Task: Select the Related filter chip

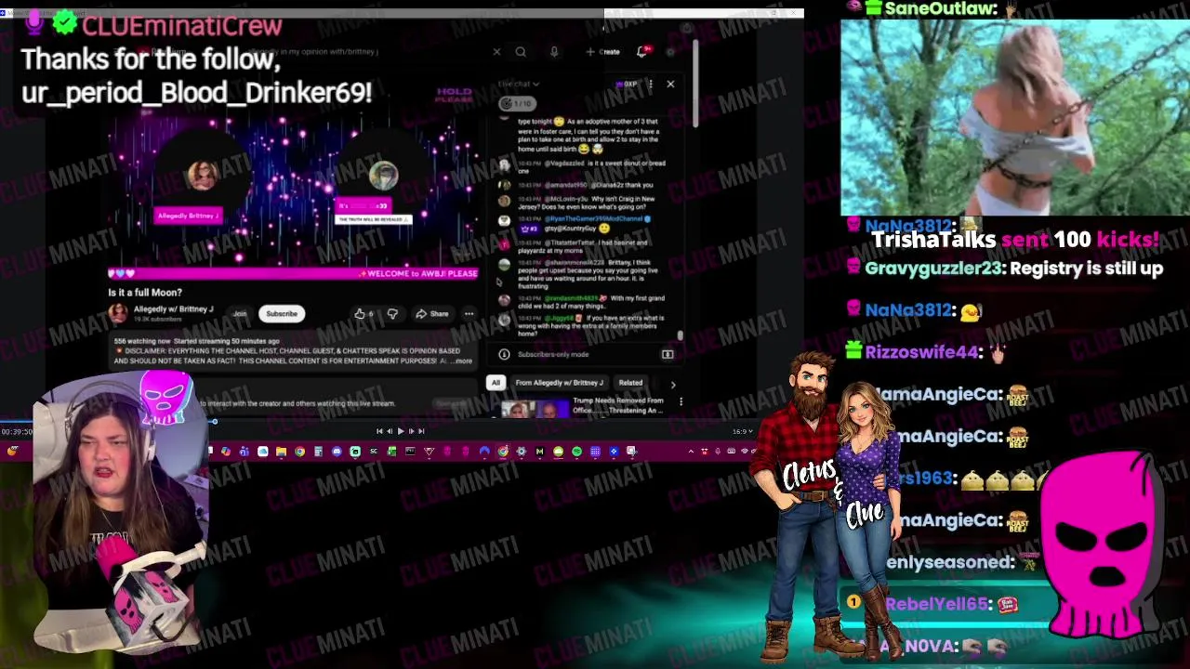Action: pos(630,383)
